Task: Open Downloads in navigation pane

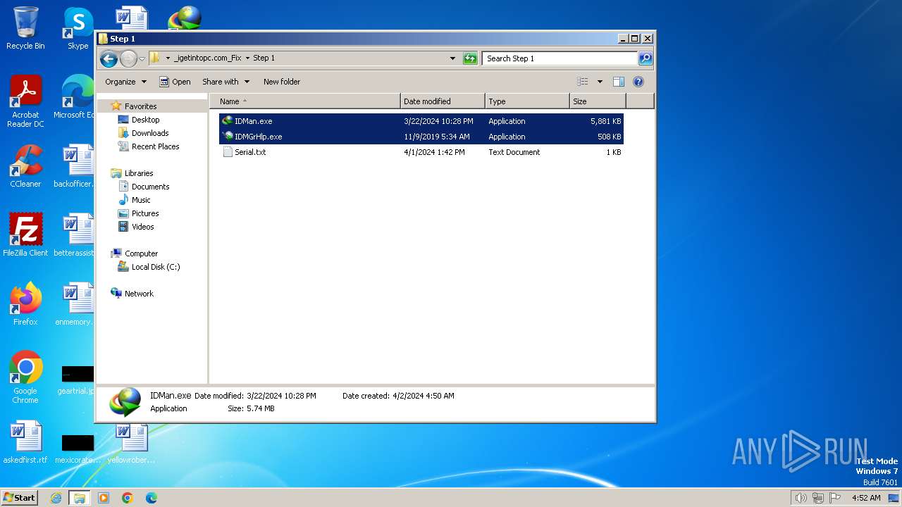Action: pyautogui.click(x=150, y=133)
